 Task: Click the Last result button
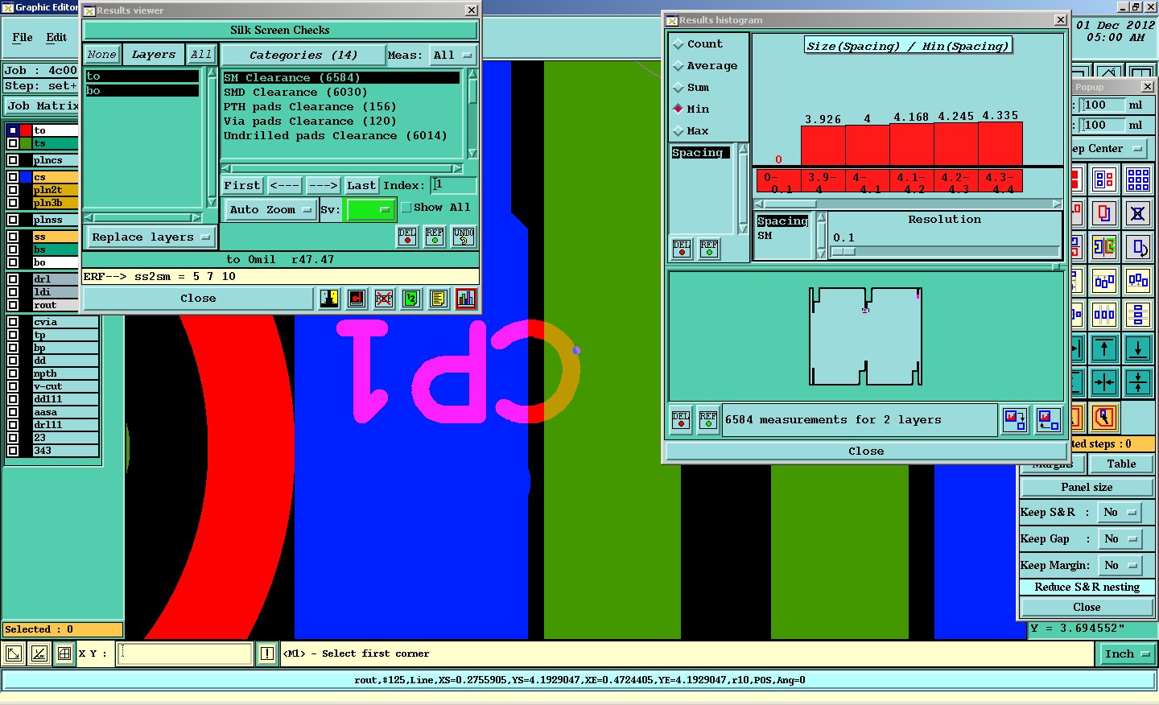point(361,186)
